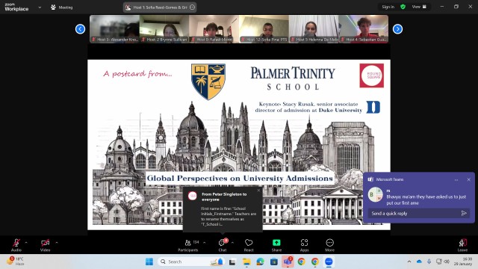478x269 pixels.
Task: Open the More options menu
Action: (x=329, y=245)
